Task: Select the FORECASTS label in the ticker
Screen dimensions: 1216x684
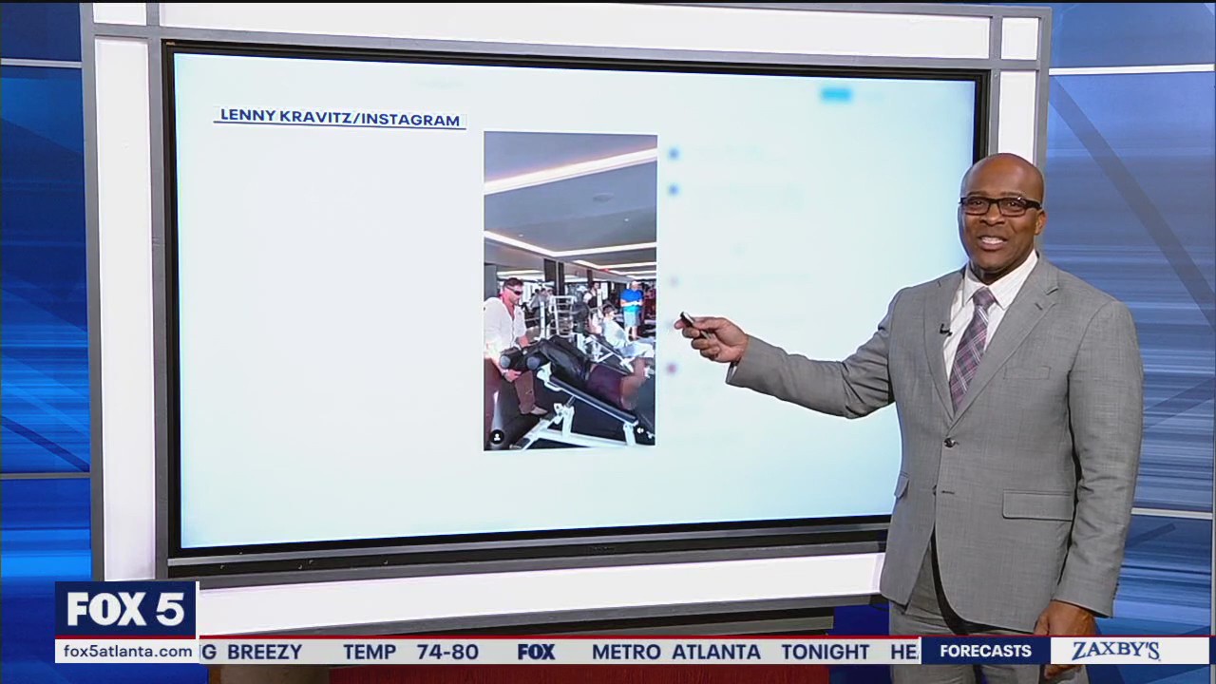Action: pos(984,651)
